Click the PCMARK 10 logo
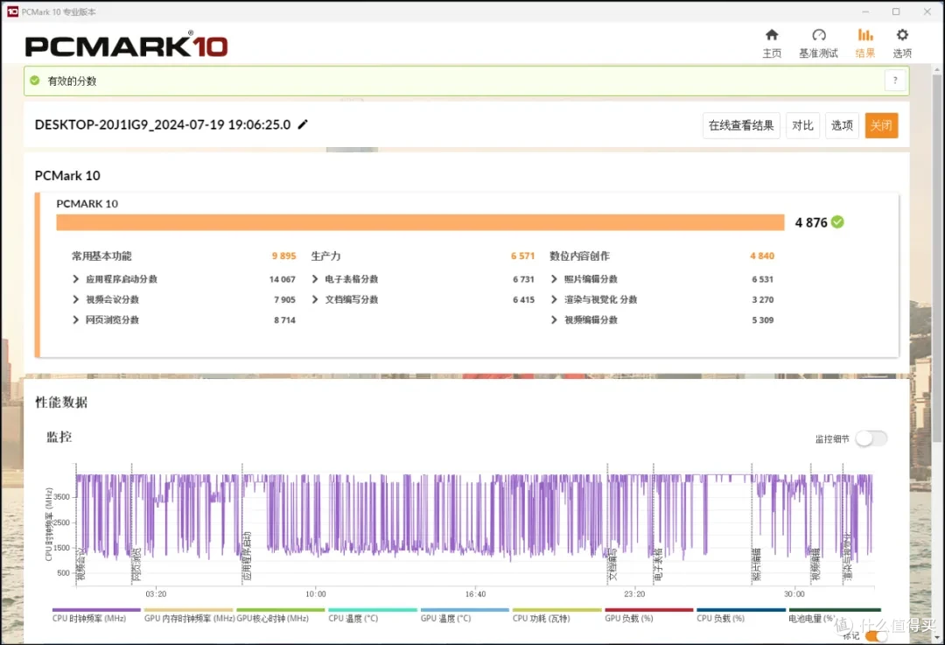Screen dimensions: 945x645 [126, 46]
